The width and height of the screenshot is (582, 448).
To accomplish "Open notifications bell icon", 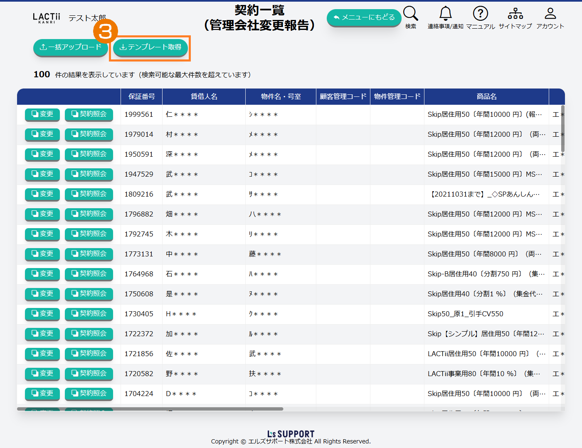I will point(445,14).
